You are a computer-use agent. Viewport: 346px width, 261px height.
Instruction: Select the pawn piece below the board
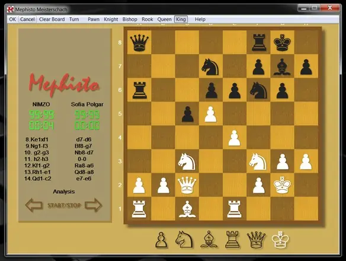(161, 240)
